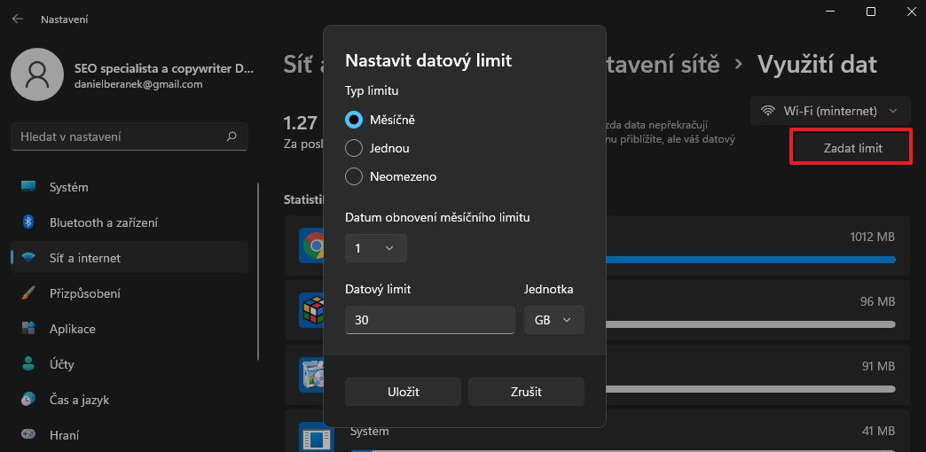Click the Wi-Fi signal icon in network dropdown
The image size is (926, 452).
768,111
